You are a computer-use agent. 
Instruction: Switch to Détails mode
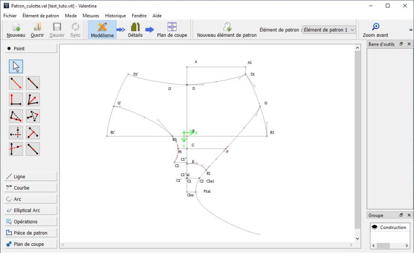tap(135, 30)
